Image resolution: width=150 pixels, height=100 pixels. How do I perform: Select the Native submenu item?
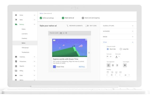tap(25, 43)
